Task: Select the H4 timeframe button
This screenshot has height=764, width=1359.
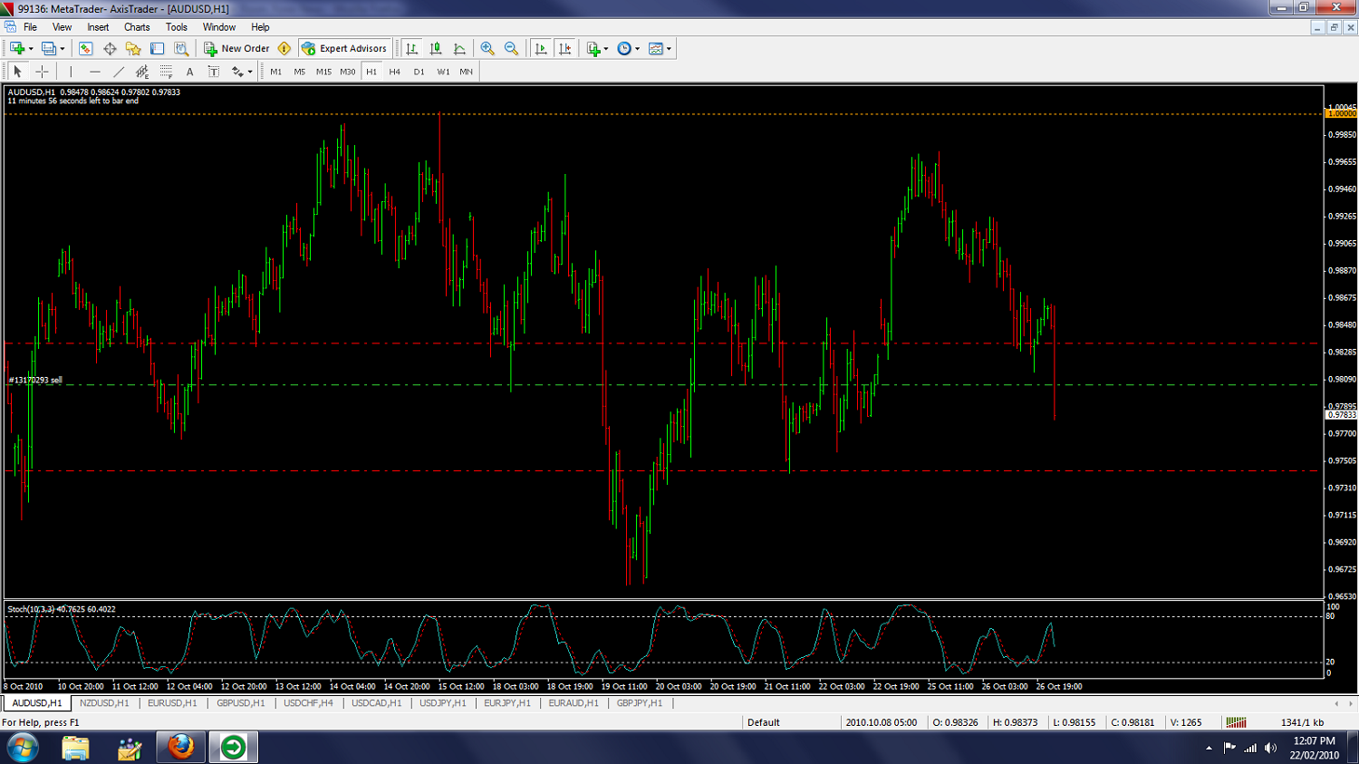Action: pos(395,72)
